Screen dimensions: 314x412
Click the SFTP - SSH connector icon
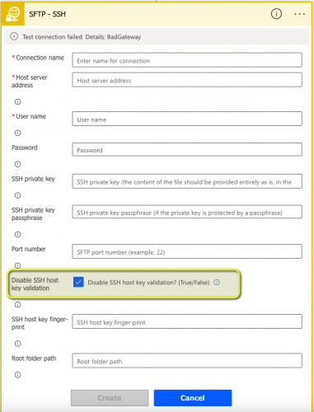point(12,14)
